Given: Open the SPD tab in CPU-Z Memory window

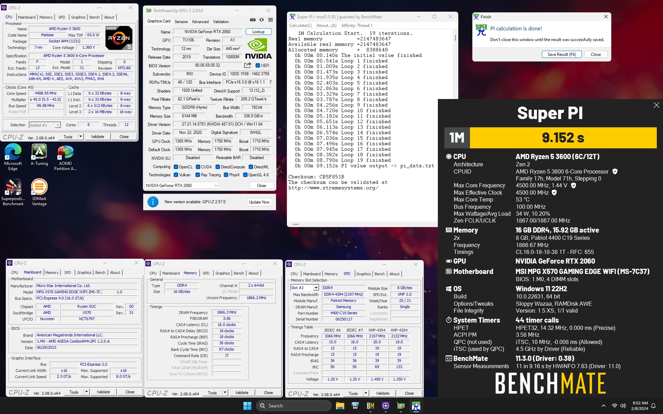Looking at the screenshot, I should [x=206, y=273].
